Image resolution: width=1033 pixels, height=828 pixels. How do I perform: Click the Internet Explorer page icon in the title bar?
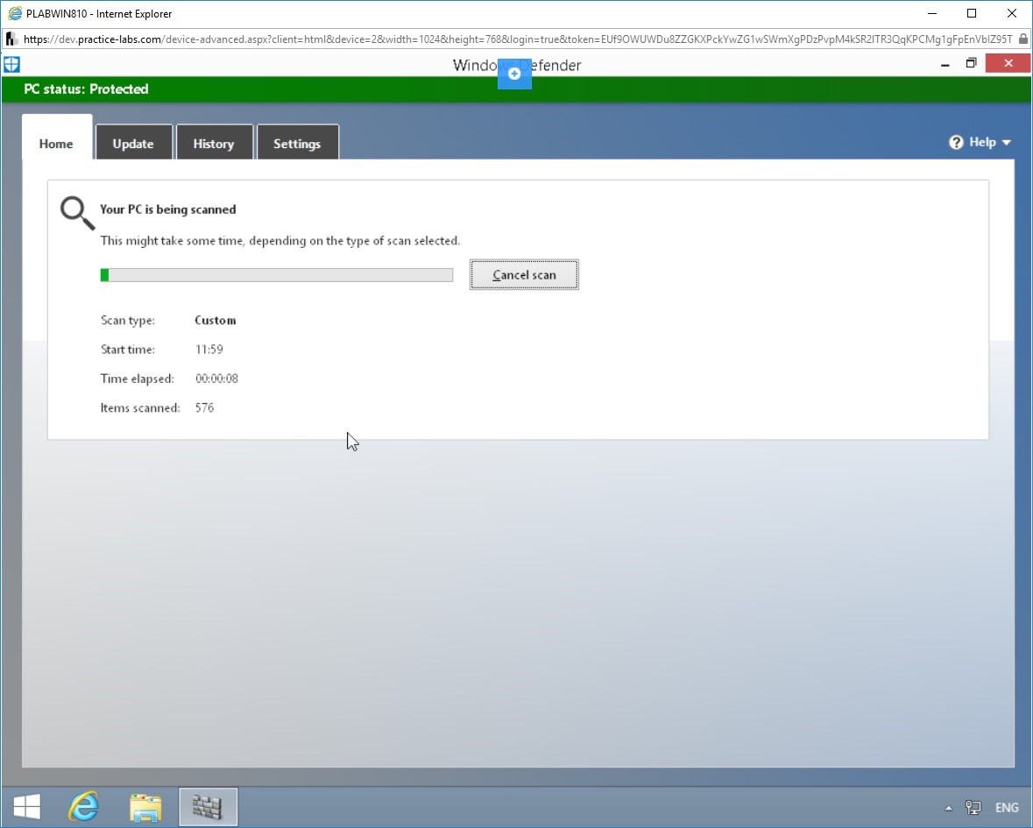pyautogui.click(x=15, y=13)
